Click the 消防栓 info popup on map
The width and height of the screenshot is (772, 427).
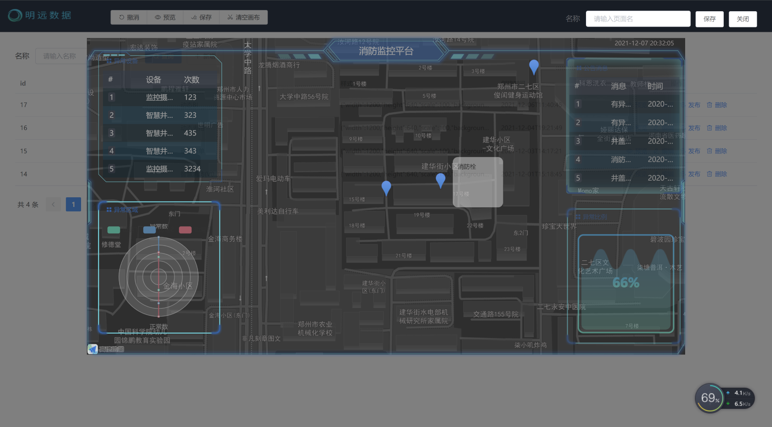478,182
